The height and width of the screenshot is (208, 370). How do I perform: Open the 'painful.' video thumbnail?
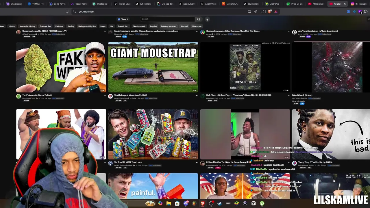[x=153, y=186]
